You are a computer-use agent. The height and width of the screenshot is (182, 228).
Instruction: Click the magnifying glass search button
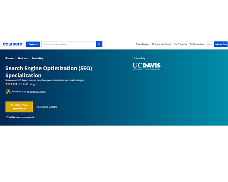[99, 44]
